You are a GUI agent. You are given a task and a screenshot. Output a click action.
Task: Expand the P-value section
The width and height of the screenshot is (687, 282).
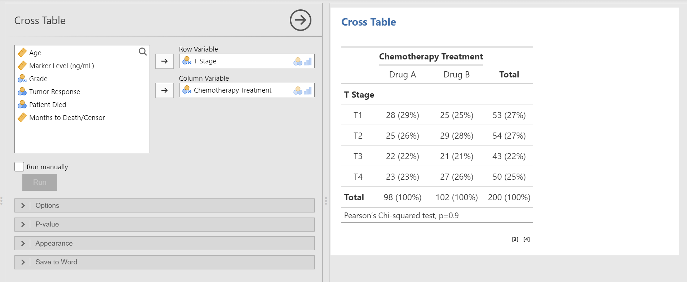point(164,224)
